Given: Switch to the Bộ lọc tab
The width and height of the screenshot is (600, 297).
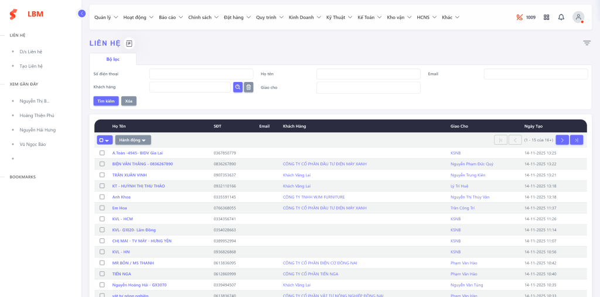Looking at the screenshot, I should 112,59.
